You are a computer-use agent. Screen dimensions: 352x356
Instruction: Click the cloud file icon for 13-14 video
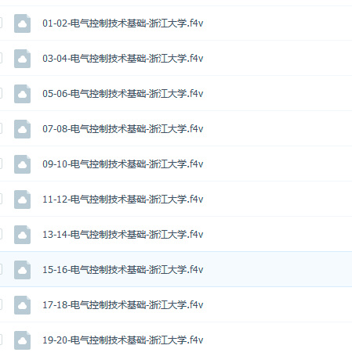(22, 235)
